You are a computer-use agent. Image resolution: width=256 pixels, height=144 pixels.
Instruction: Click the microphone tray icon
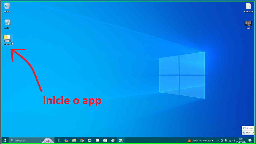(226, 140)
